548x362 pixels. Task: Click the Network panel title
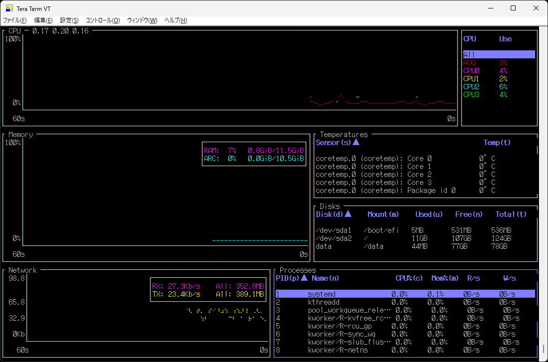coord(22,270)
